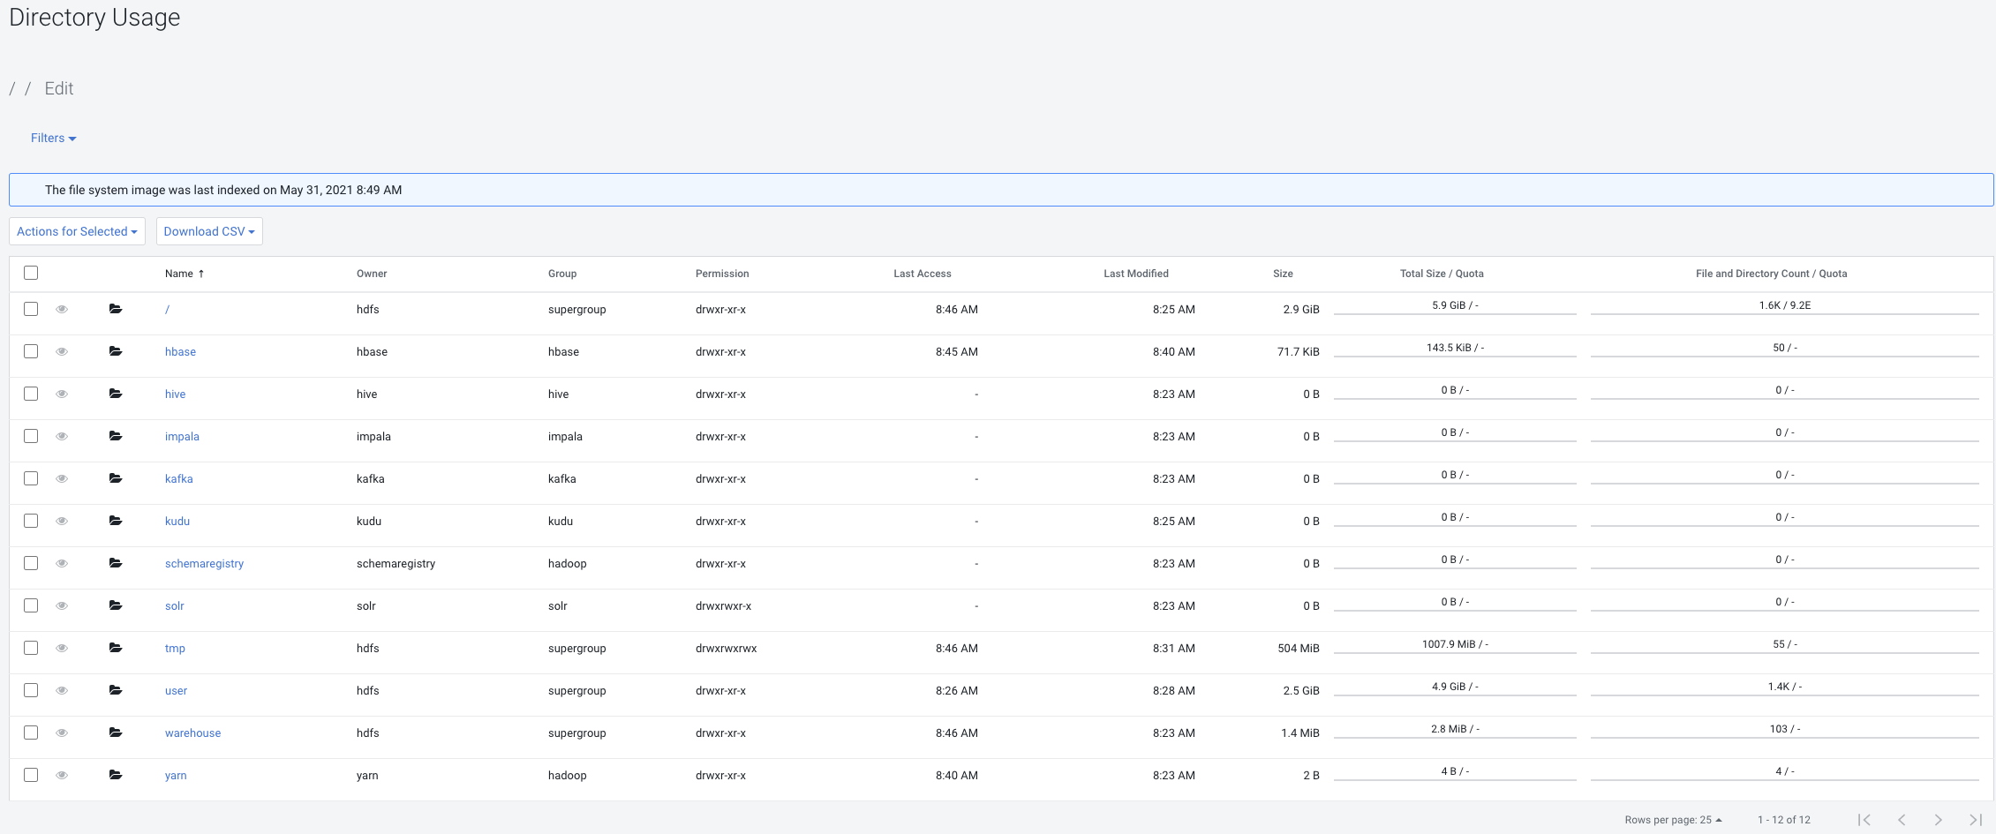Click the folder icon in the hbase row
Viewport: 1996px width, 834px height.
[116, 351]
